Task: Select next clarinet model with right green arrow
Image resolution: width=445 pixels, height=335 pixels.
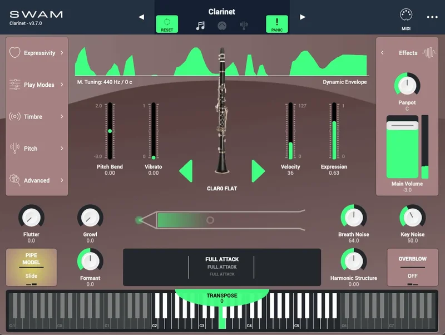Action: pyautogui.click(x=258, y=171)
